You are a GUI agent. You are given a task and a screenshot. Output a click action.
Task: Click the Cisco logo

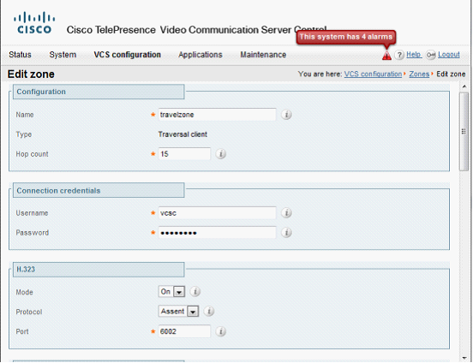click(x=34, y=23)
